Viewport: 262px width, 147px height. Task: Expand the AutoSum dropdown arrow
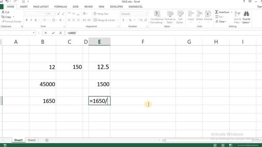(232, 12)
